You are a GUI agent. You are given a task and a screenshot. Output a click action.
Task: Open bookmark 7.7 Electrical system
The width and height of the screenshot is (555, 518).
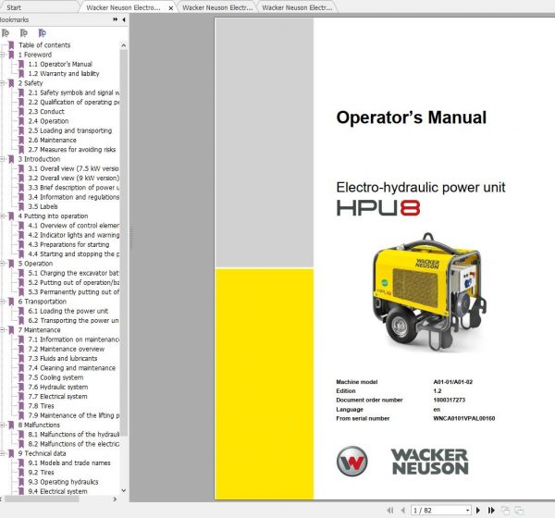pyautogui.click(x=57, y=397)
